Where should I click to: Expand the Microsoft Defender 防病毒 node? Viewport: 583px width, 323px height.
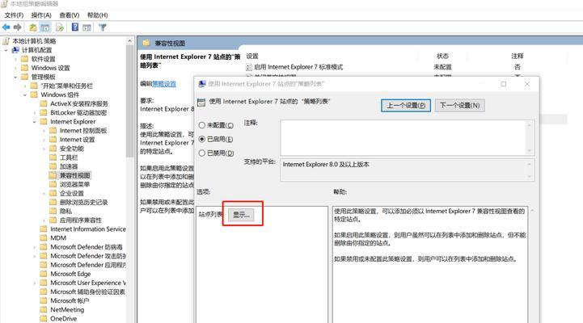point(35,247)
